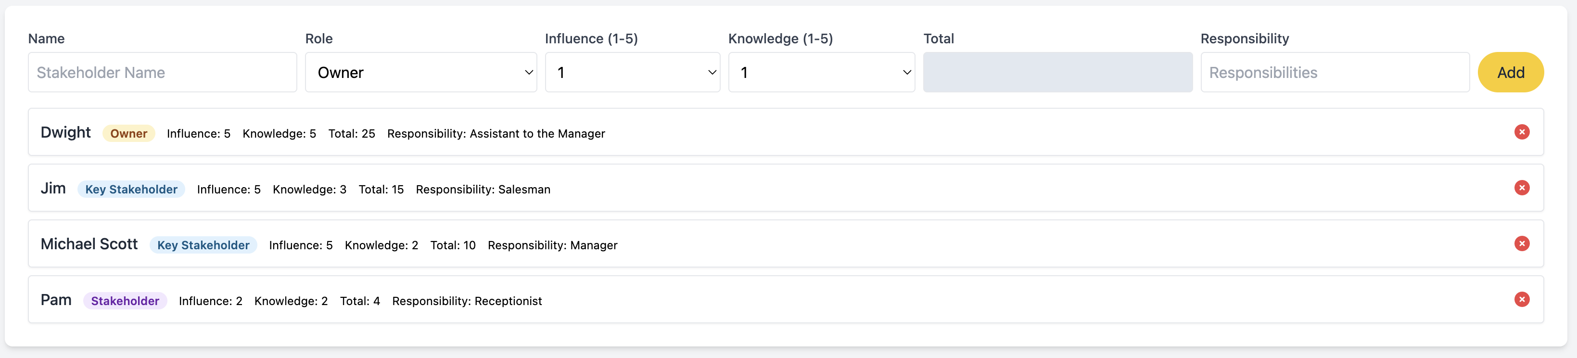Focus the Responsibilities input field
The height and width of the screenshot is (358, 1577).
tap(1335, 72)
